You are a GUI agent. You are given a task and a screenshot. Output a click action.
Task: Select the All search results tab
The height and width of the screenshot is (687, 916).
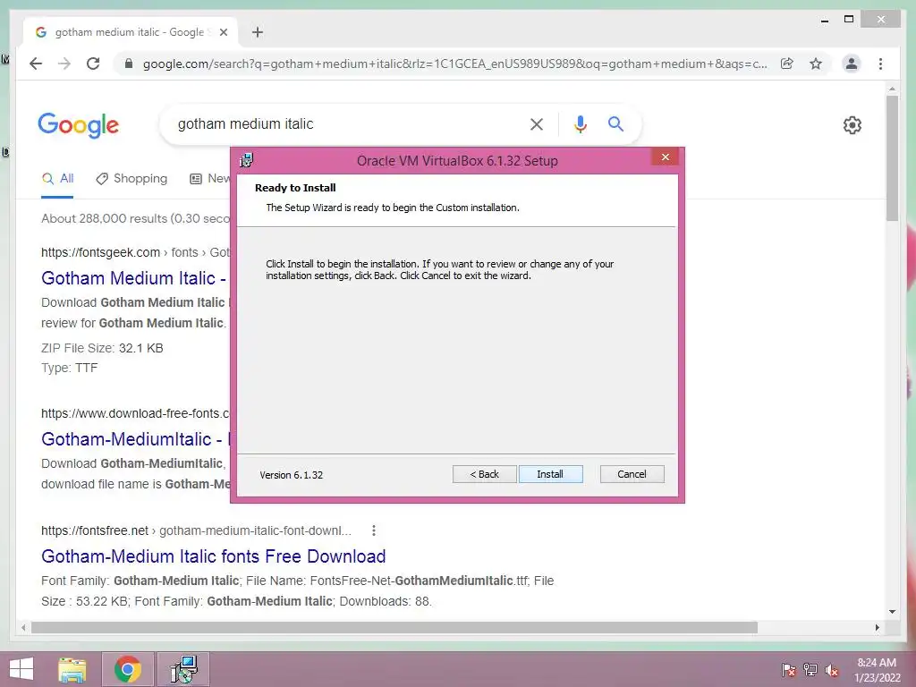click(x=57, y=179)
